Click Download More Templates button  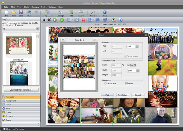[x=21, y=90]
